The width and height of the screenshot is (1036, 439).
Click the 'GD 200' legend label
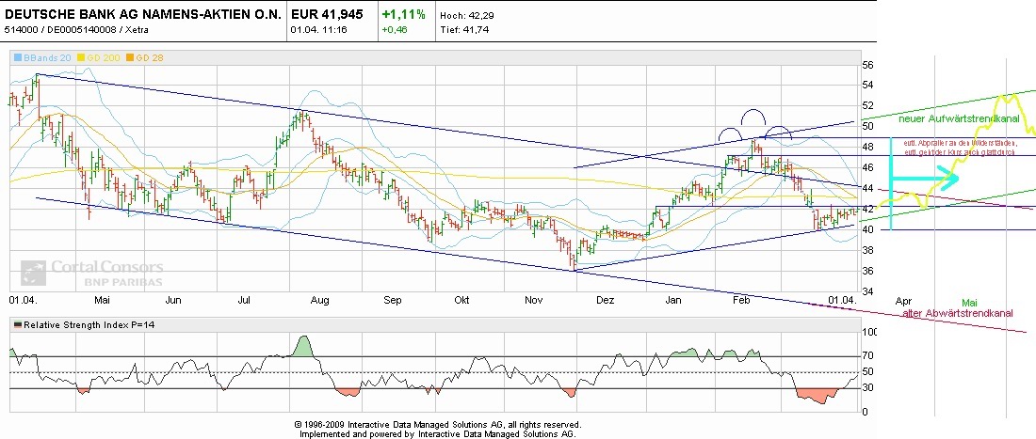103,58
